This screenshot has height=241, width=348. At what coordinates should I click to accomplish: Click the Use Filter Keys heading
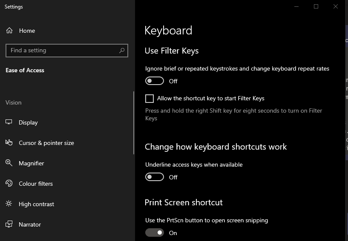point(172,51)
